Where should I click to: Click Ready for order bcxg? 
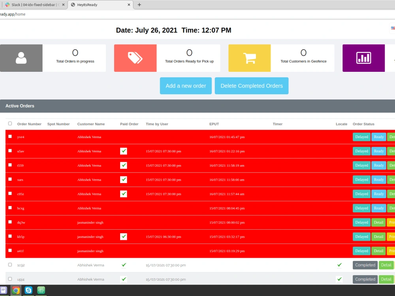click(x=379, y=208)
